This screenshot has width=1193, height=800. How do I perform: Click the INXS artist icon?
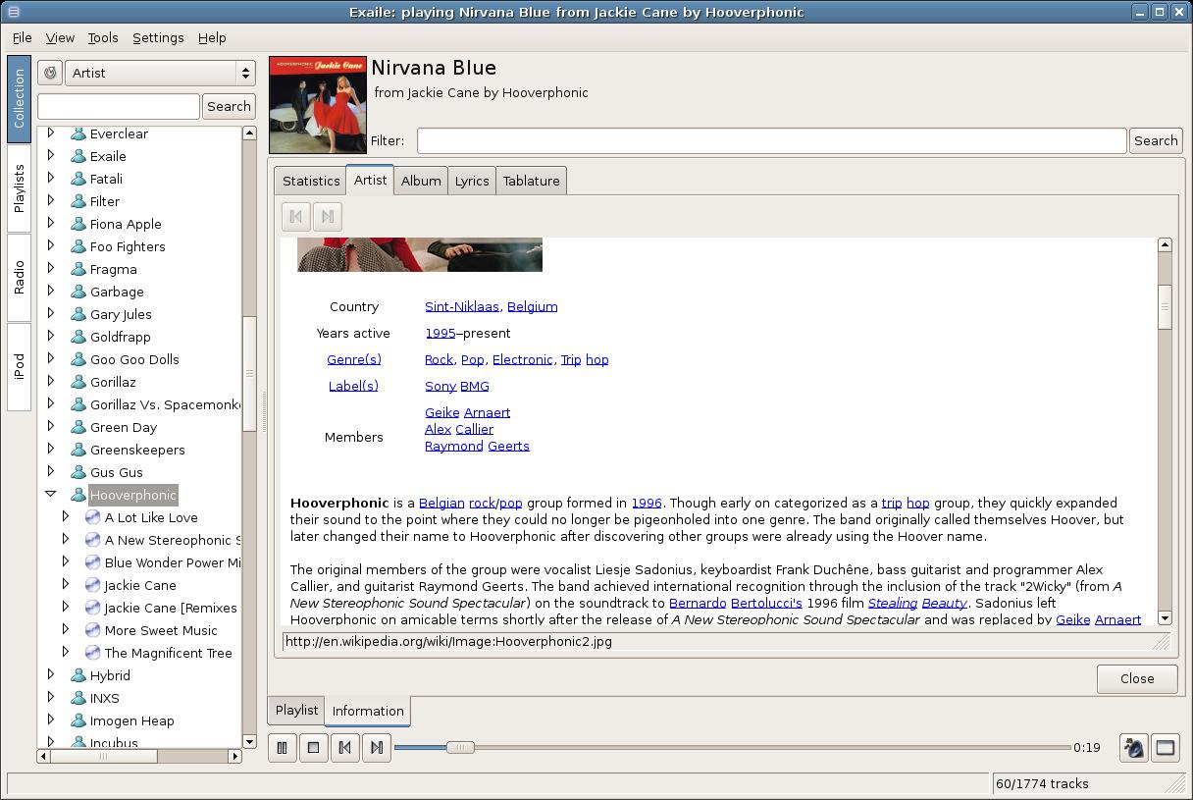tap(78, 698)
